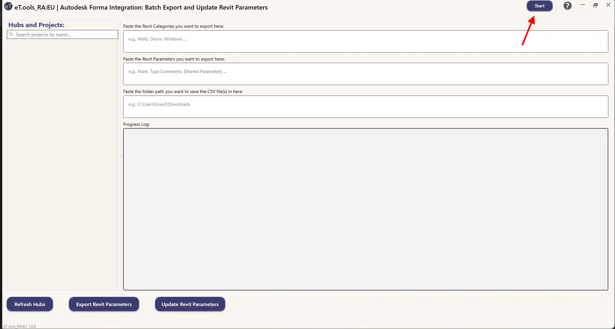This screenshot has height=329, width=615.
Task: Click the 'Paste the Revit Parameters' label
Action: pyautogui.click(x=174, y=59)
